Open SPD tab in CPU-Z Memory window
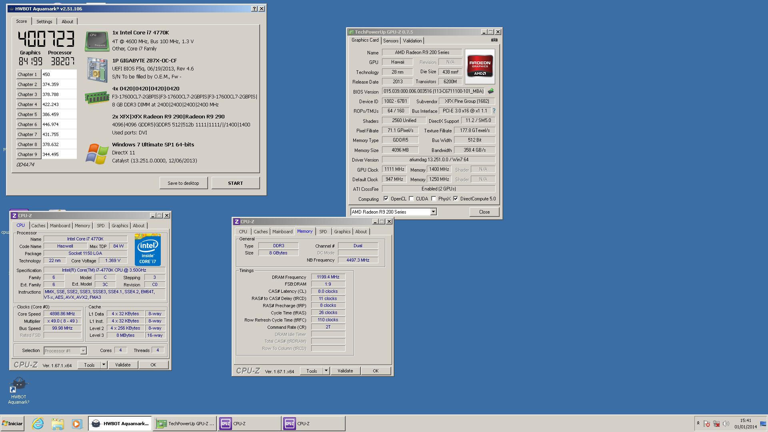768x432 pixels. coord(323,232)
